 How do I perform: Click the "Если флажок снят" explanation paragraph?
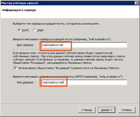coord(69,58)
